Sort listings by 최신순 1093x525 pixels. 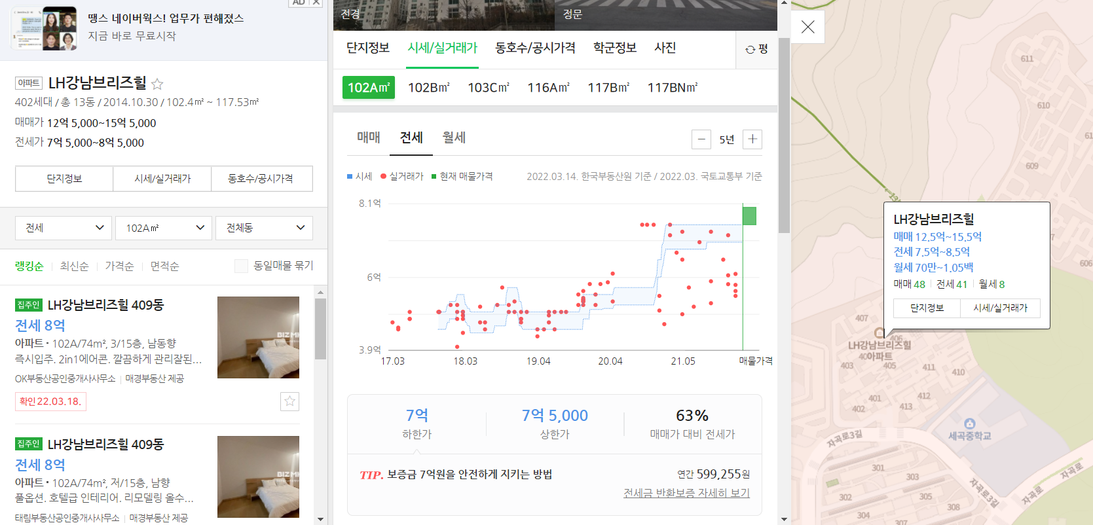[x=74, y=266]
